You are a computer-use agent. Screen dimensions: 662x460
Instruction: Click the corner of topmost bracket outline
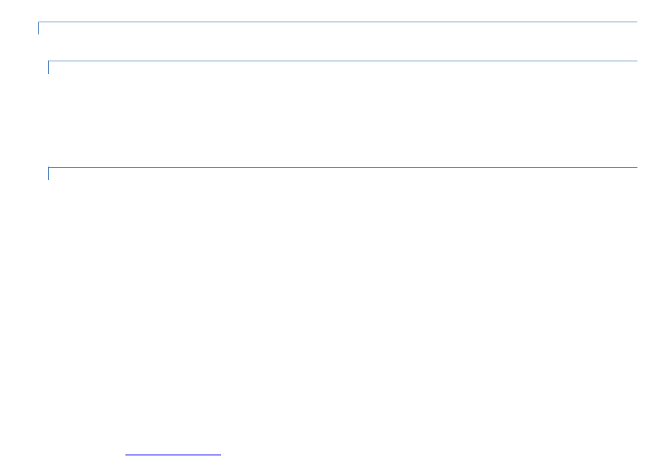tap(39, 22)
